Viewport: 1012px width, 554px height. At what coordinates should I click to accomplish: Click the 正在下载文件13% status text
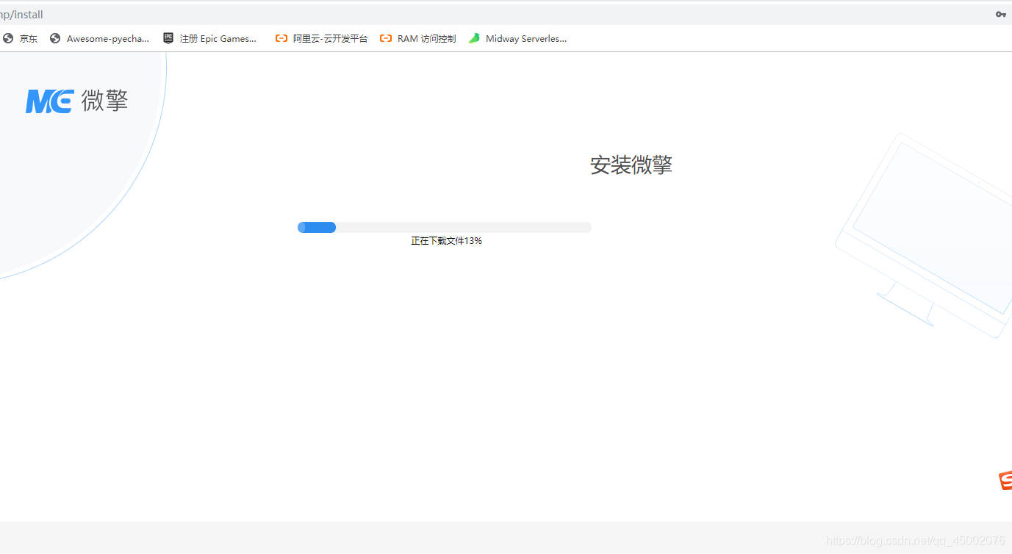click(x=446, y=241)
